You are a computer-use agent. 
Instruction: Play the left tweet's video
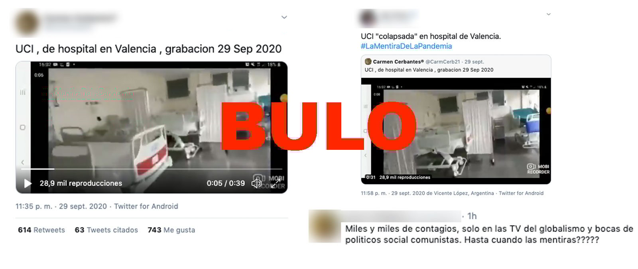(28, 183)
